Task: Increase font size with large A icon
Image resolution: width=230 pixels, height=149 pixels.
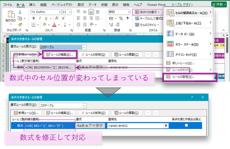Action: [x=57, y=18]
